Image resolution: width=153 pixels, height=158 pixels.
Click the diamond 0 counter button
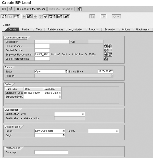coord(116,16)
